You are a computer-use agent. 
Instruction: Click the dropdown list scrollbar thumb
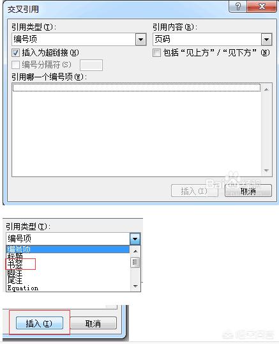coord(135,262)
